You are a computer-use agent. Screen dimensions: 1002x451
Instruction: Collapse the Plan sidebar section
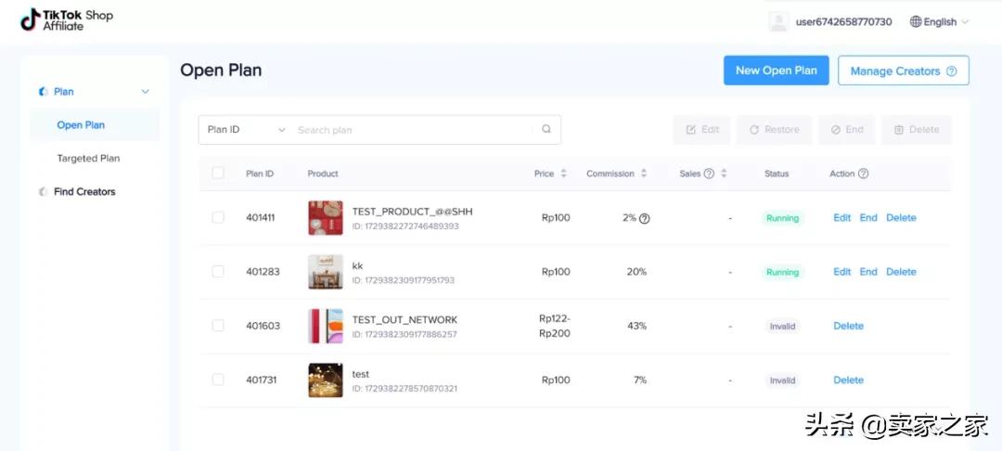(145, 92)
